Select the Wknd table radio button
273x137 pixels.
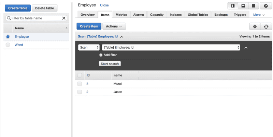(x=8, y=45)
